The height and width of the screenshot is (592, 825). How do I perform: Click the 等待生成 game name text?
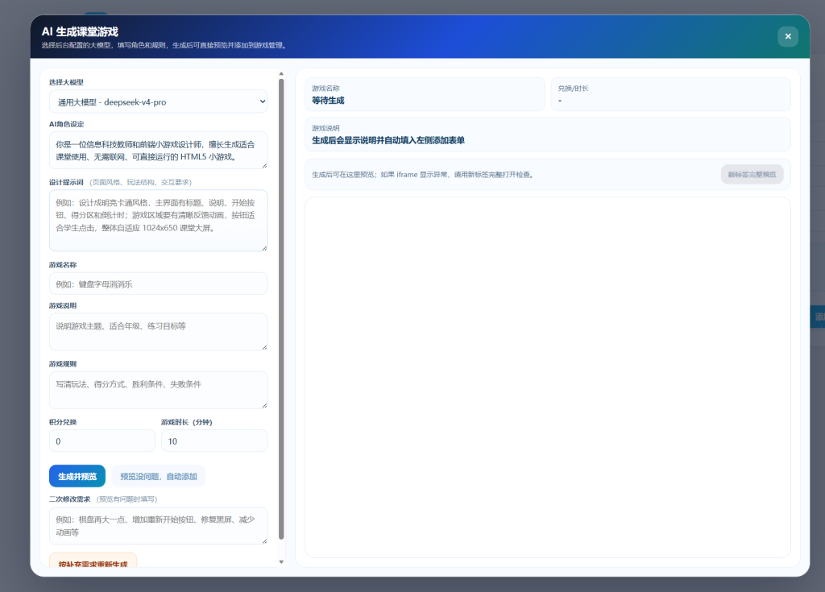pyautogui.click(x=329, y=100)
